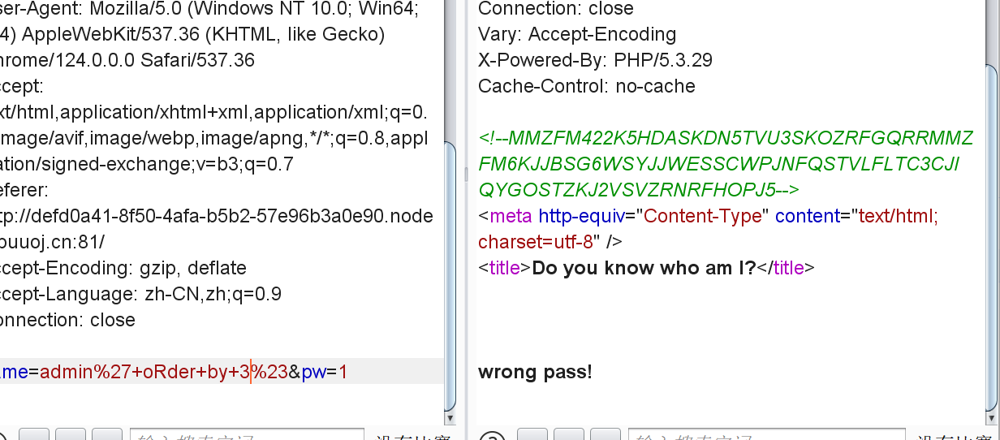Click the green HTML comment starting with MMZFM422K5
This screenshot has height=440, width=1000.
(x=726, y=164)
